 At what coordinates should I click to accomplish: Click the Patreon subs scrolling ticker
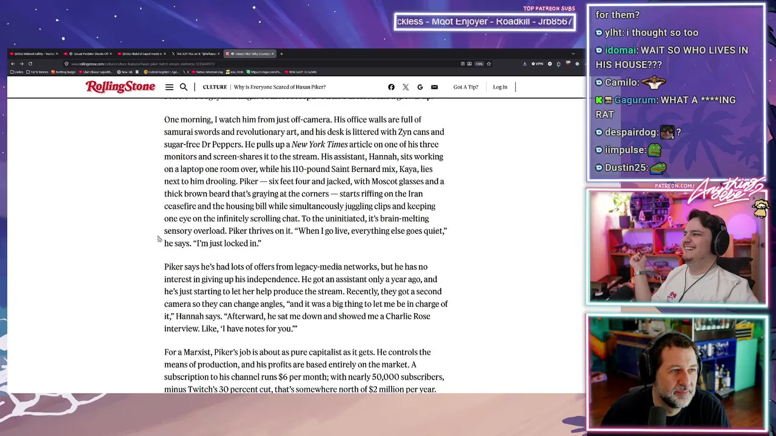(484, 22)
